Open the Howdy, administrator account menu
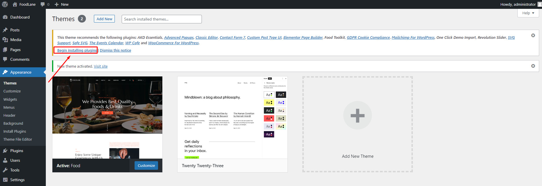Viewport: 542px width, 186px height. 521,4
